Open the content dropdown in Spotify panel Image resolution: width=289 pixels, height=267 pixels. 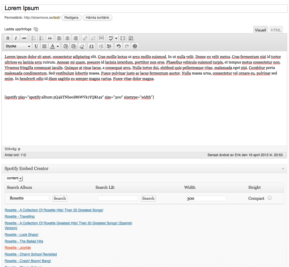coord(14,178)
